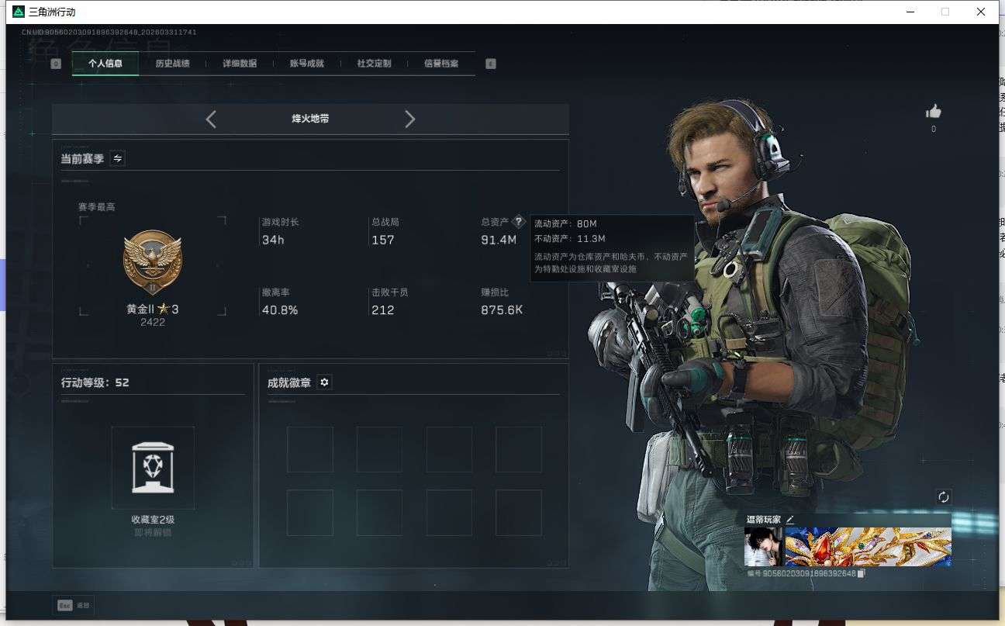Give a like with the thumbs-up icon
The width and height of the screenshot is (1005, 626).
click(x=933, y=112)
